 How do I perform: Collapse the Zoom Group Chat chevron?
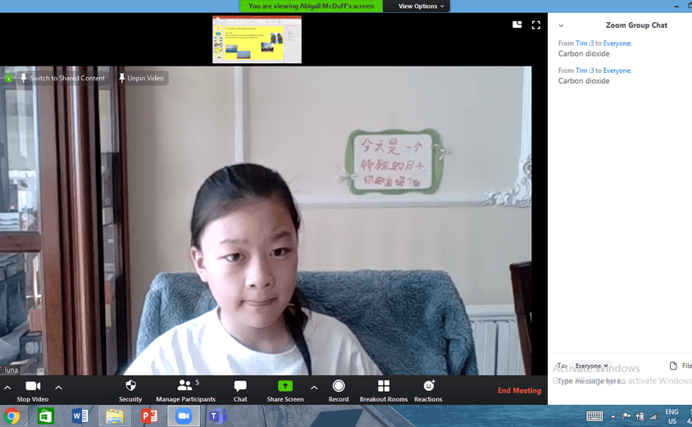(x=561, y=25)
